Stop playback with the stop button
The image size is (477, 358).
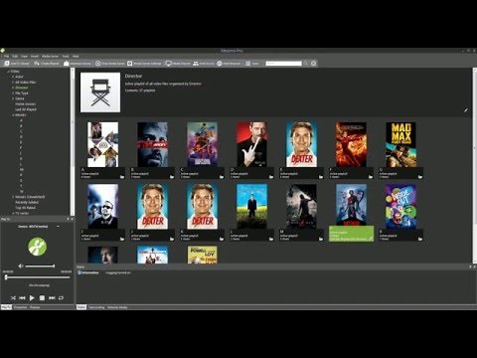coord(42,297)
